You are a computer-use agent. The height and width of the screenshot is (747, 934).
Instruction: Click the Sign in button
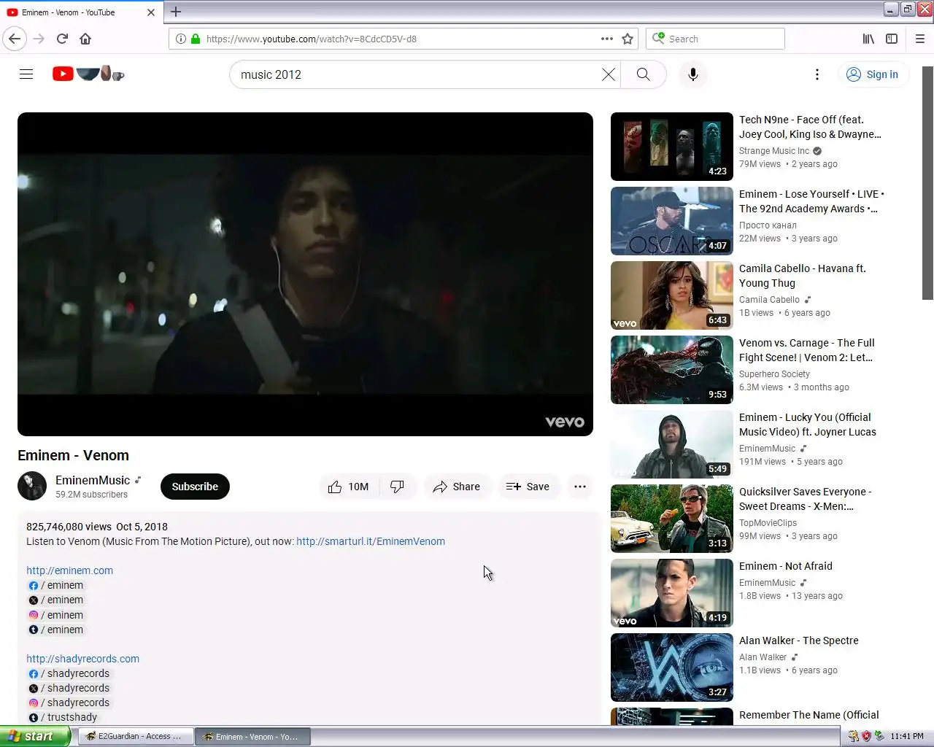pos(873,74)
